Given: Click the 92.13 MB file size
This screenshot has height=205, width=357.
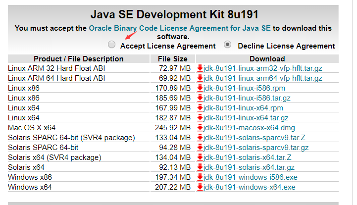Looking at the screenshot, I should coord(175,167).
